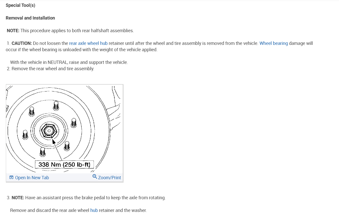Follow the "rear axle wheel hub" link
The height and width of the screenshot is (217, 339).
[x=88, y=43]
